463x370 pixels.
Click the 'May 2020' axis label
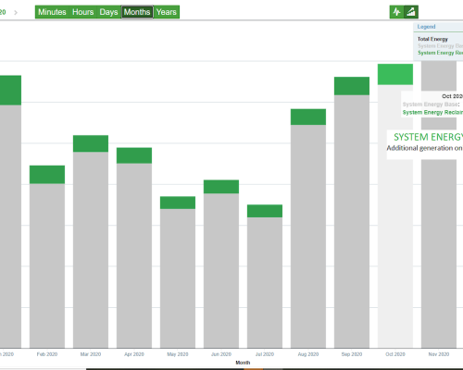coord(178,354)
